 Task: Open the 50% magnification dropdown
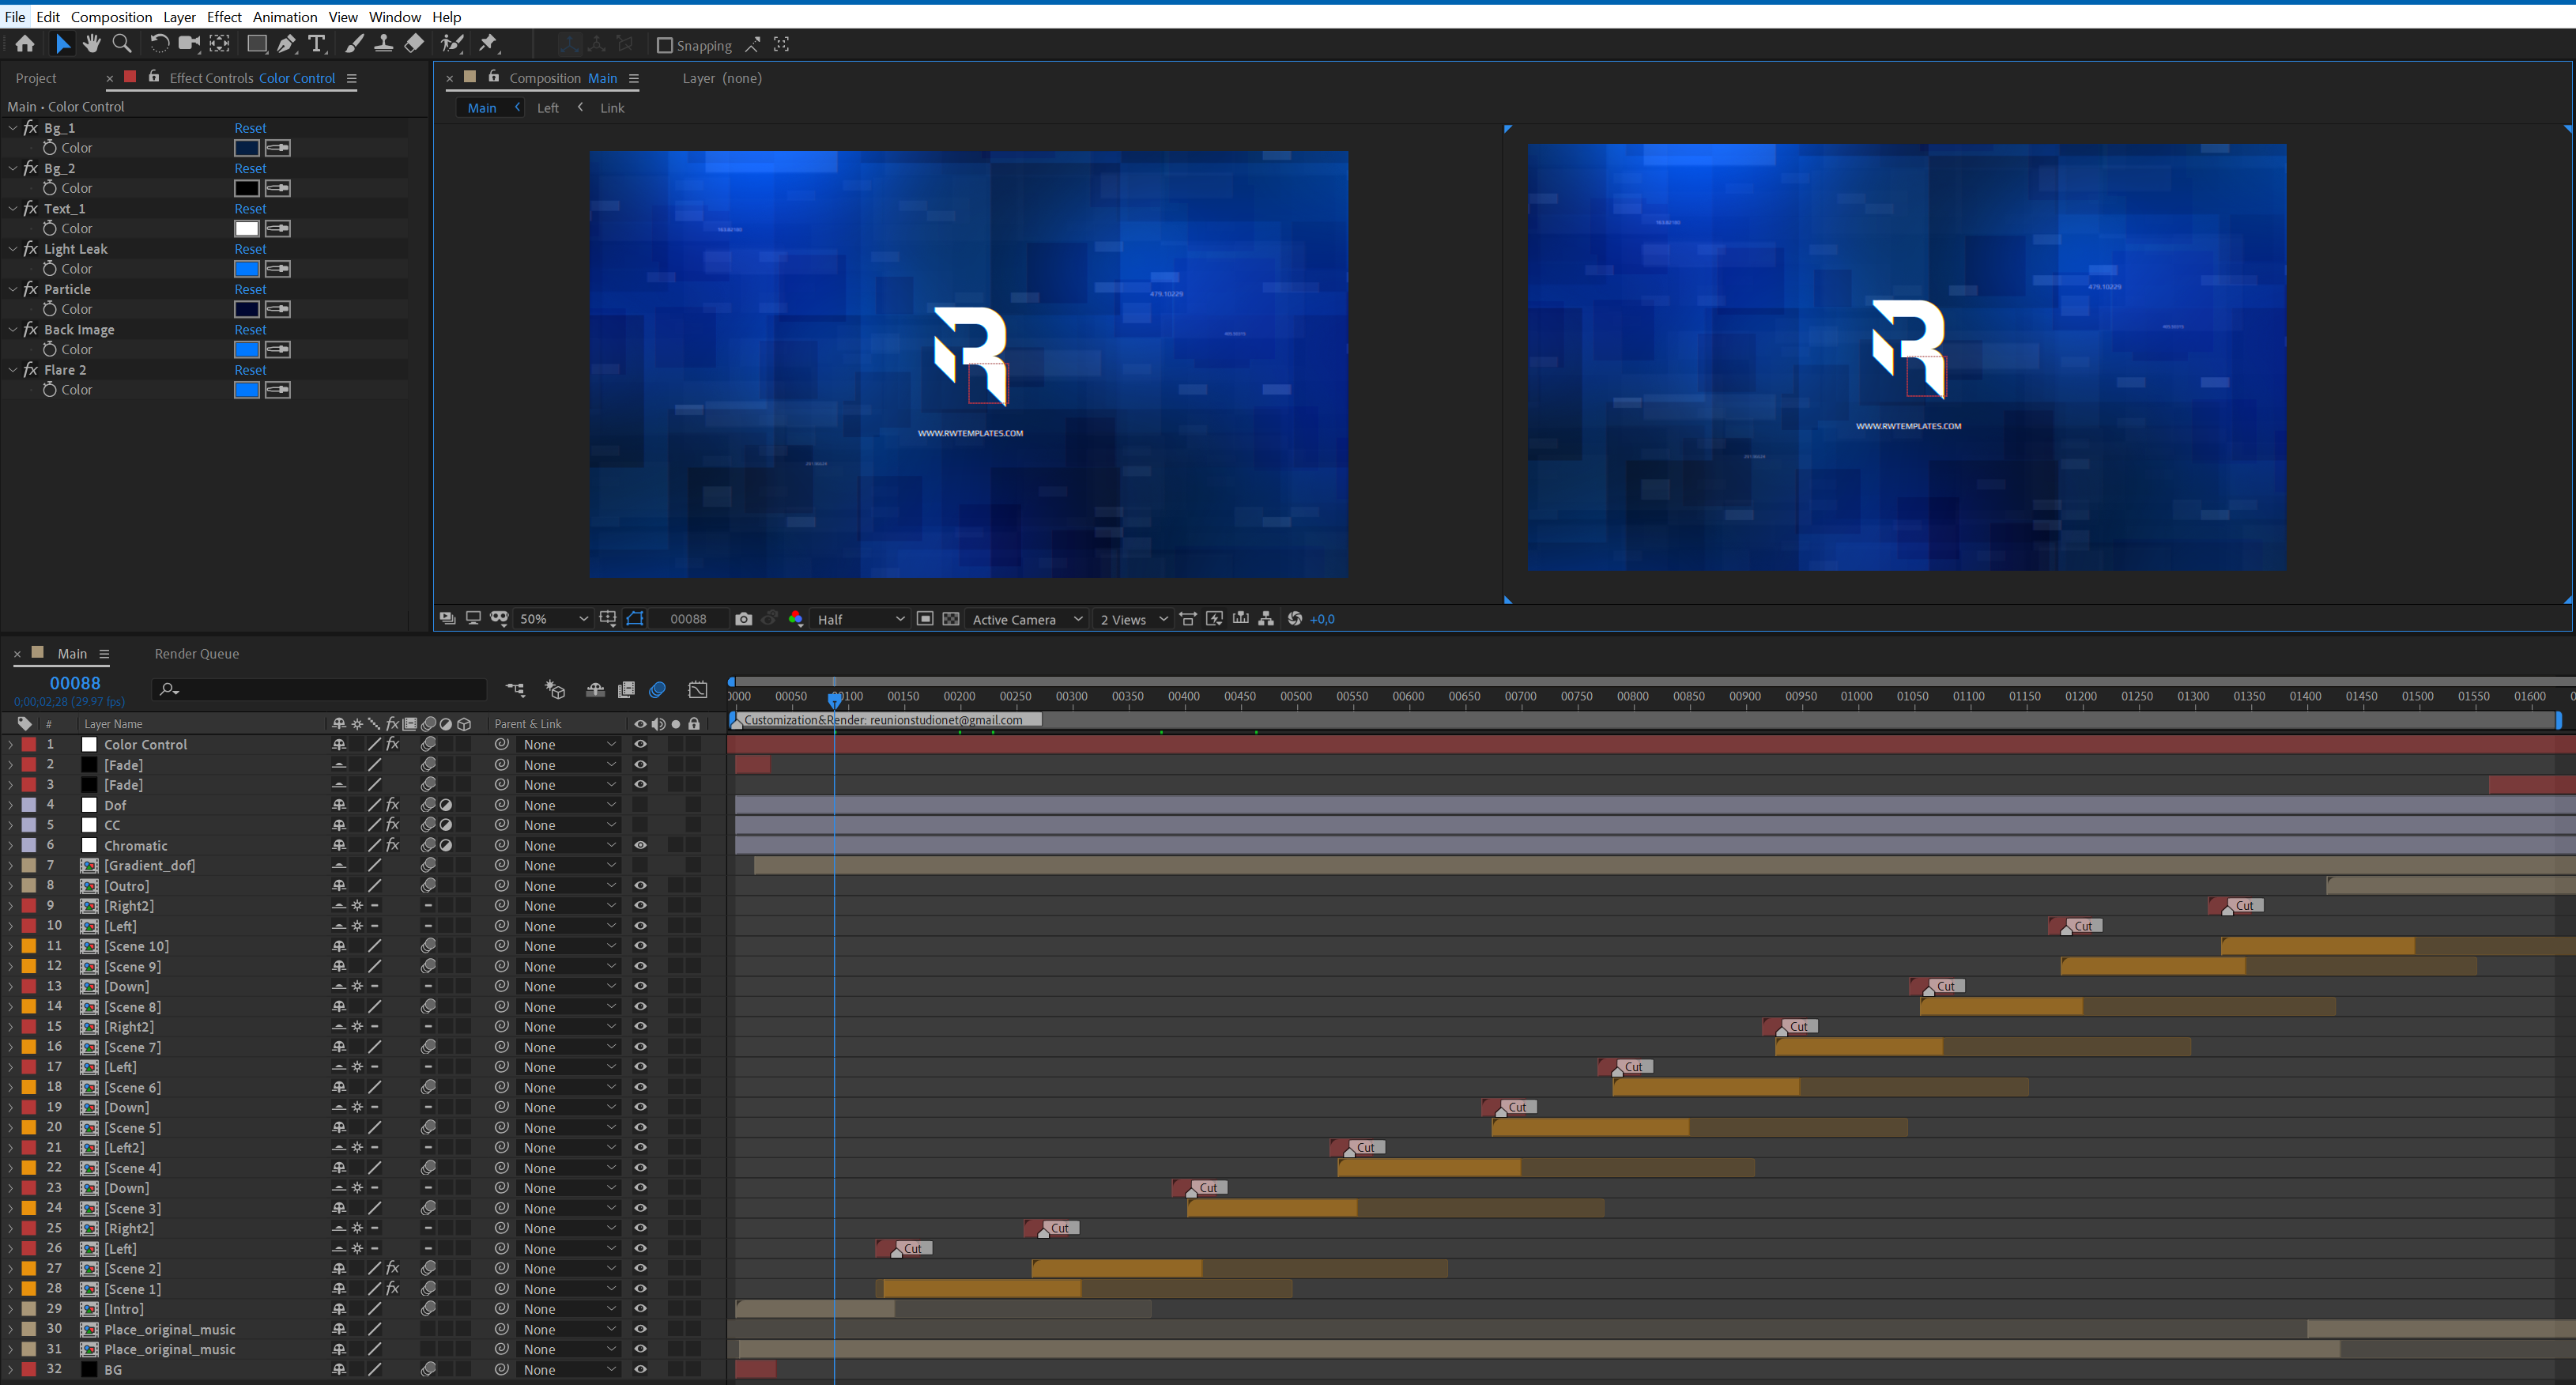click(x=553, y=619)
